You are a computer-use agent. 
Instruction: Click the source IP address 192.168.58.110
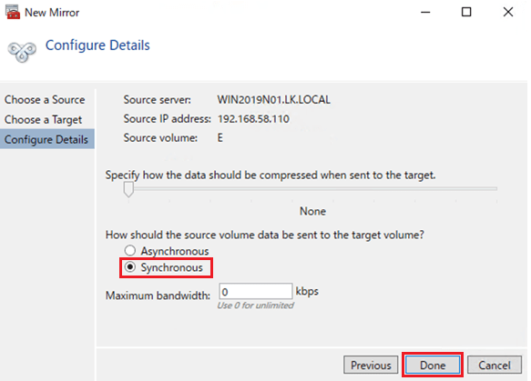[253, 119]
